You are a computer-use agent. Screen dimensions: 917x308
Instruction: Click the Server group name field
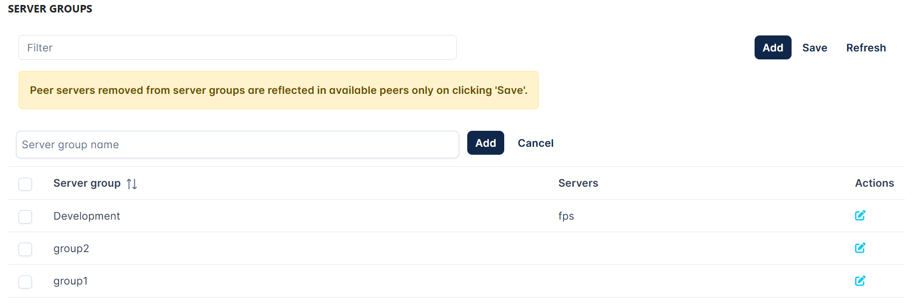[x=237, y=145]
